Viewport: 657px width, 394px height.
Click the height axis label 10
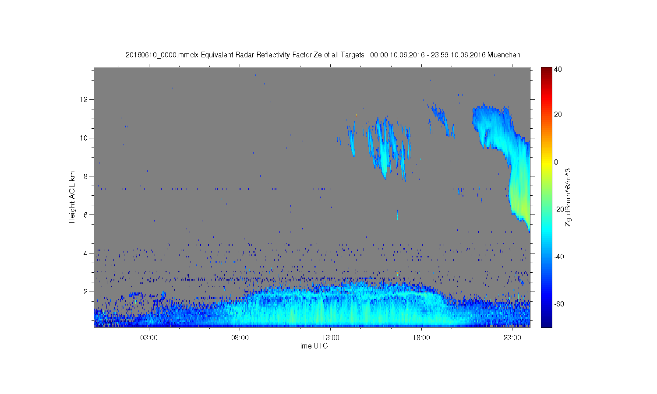[x=84, y=138]
